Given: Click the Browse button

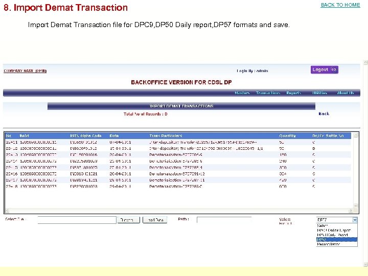Looking at the screenshot, I should pyautogui.click(x=129, y=220).
